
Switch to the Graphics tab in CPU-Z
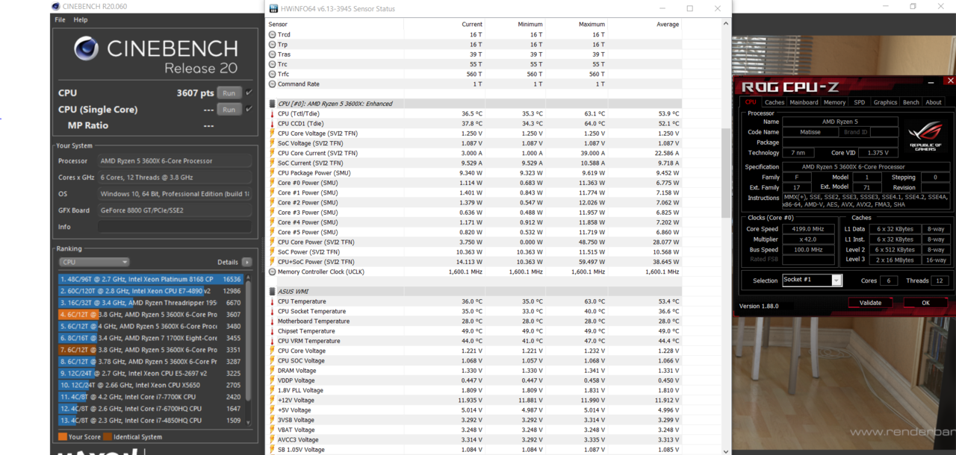885,102
